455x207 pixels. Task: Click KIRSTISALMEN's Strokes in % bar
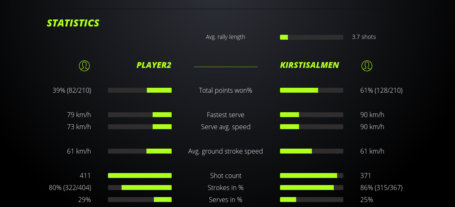pyautogui.click(x=311, y=188)
